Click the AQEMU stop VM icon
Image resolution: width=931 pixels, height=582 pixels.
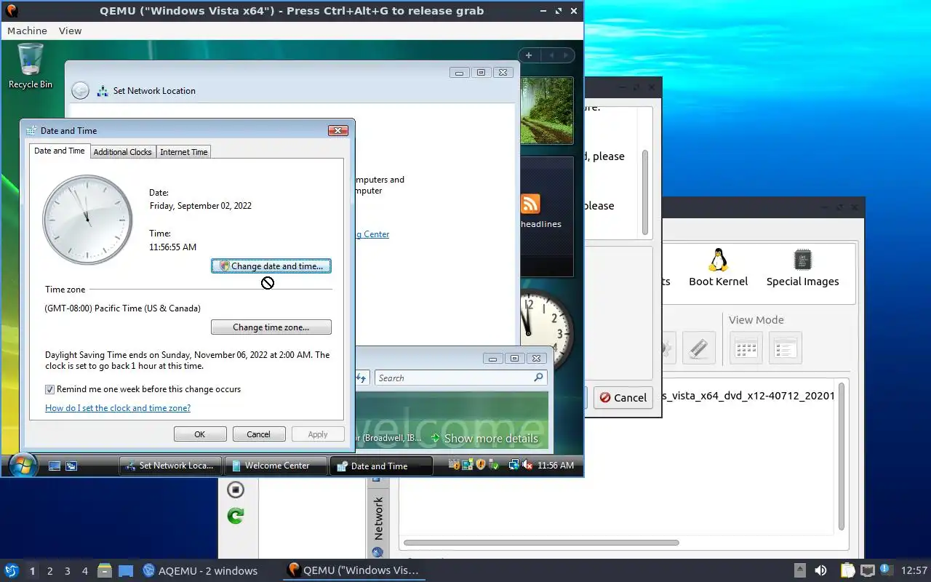(x=236, y=489)
